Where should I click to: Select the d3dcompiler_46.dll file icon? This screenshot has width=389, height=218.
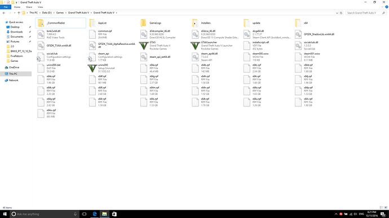(x=144, y=34)
